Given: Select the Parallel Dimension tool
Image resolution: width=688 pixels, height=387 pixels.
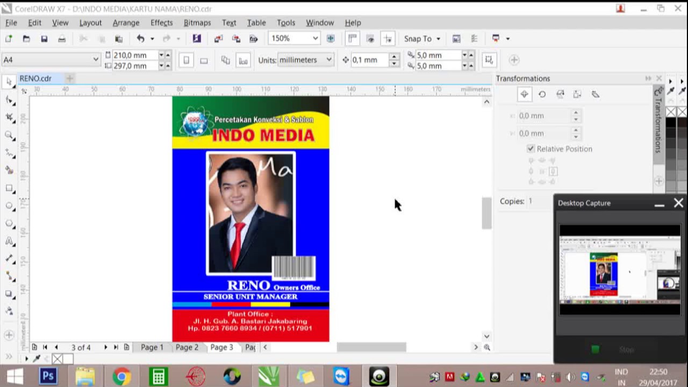Looking at the screenshot, I should click(9, 259).
